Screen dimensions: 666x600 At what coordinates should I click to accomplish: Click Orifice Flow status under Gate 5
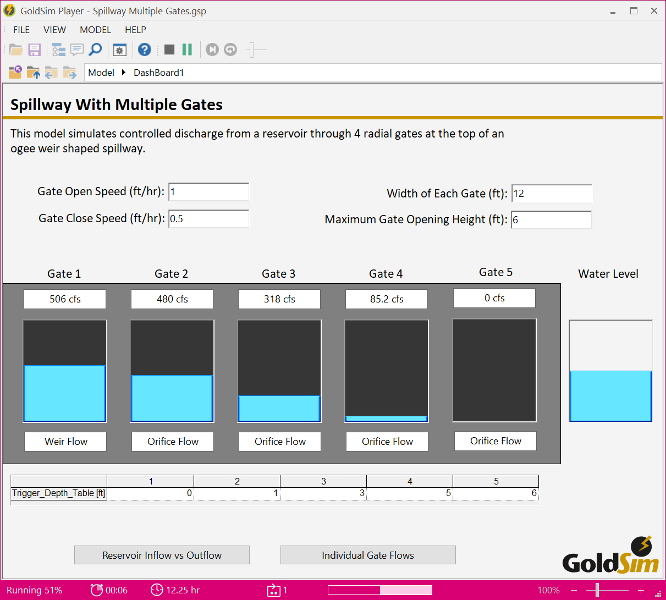[496, 441]
